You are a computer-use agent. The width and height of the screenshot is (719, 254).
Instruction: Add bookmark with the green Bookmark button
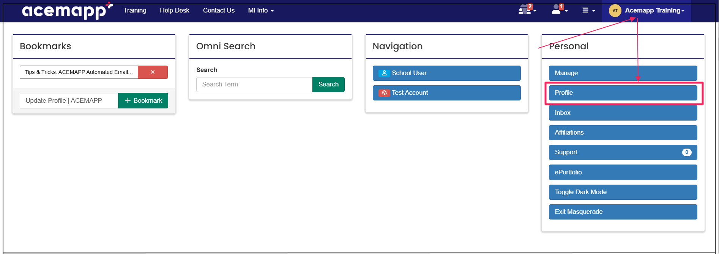(143, 100)
